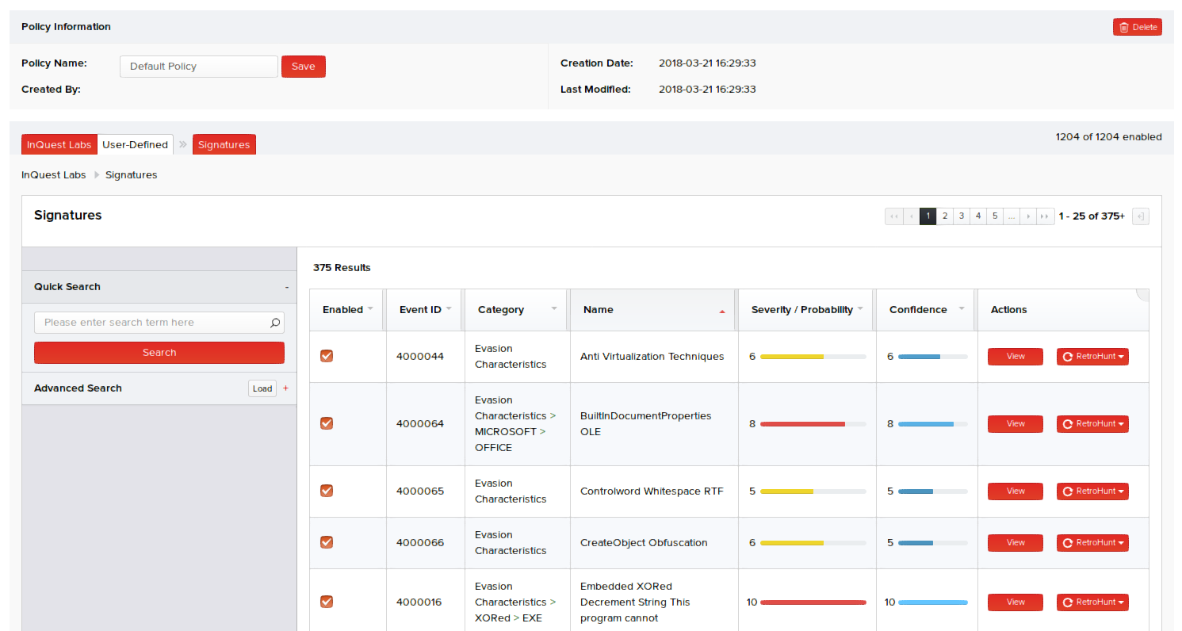Disable the Anti Virtualization Techniques signature
This screenshot has width=1182, height=631.
[327, 356]
